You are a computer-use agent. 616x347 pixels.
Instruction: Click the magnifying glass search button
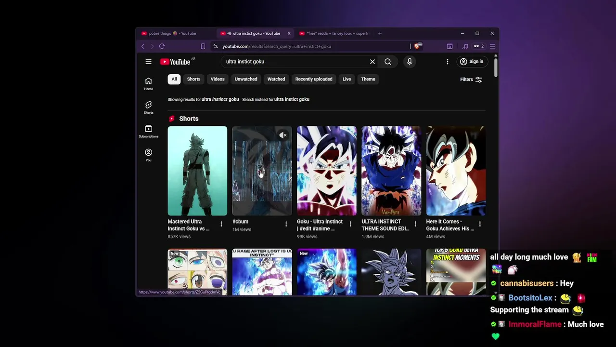tap(388, 62)
